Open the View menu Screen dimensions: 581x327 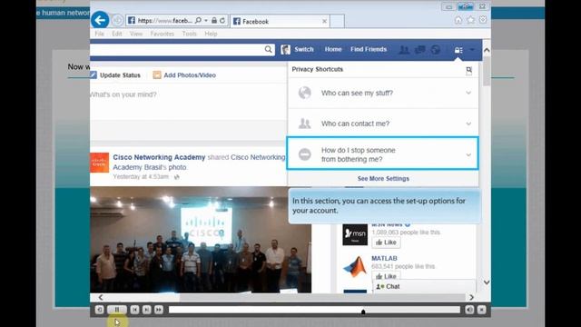(x=136, y=34)
